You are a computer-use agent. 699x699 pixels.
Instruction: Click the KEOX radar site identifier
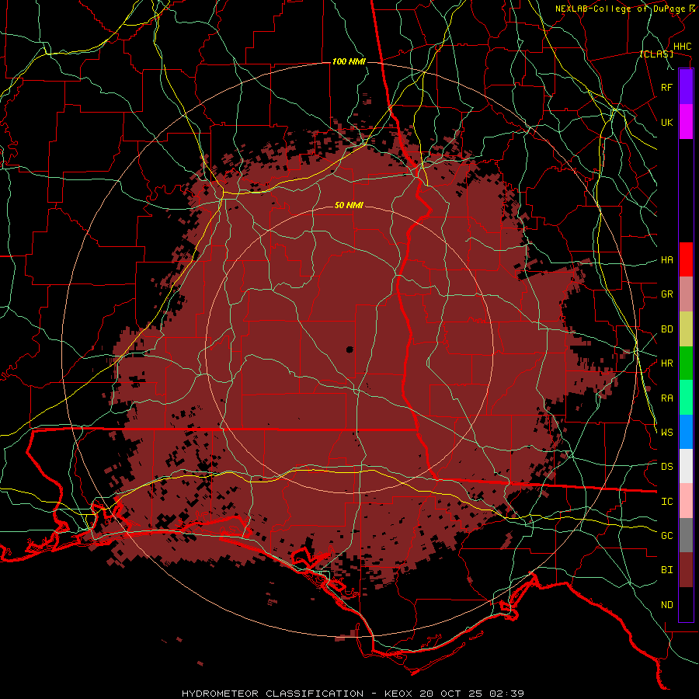pyautogui.click(x=399, y=694)
